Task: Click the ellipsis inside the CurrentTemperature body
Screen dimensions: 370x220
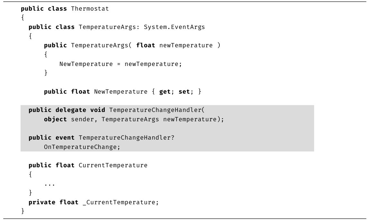Action: click(x=49, y=184)
